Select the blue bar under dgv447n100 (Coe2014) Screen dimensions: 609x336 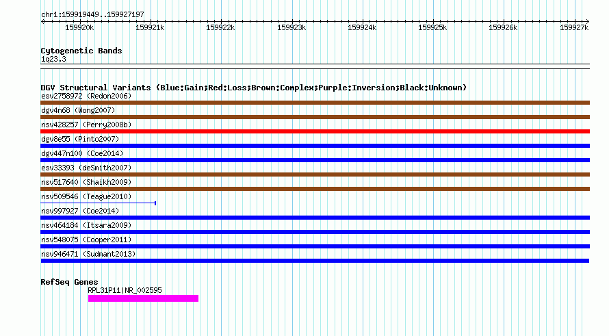315,160
